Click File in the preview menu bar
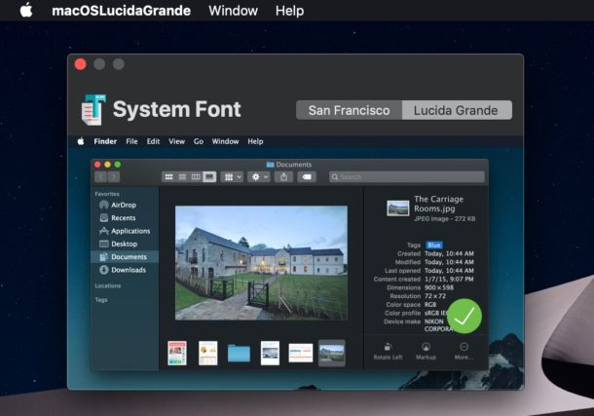This screenshot has height=416, width=594. [131, 141]
